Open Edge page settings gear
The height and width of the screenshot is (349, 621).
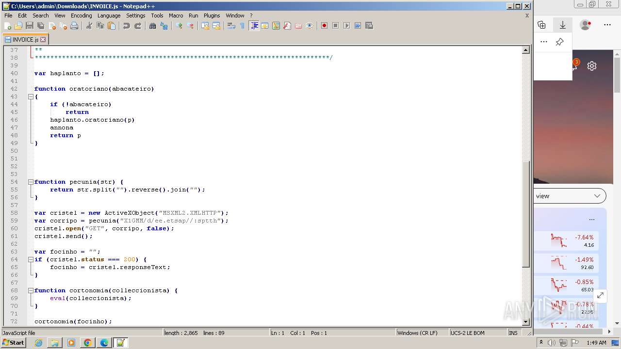point(592,66)
